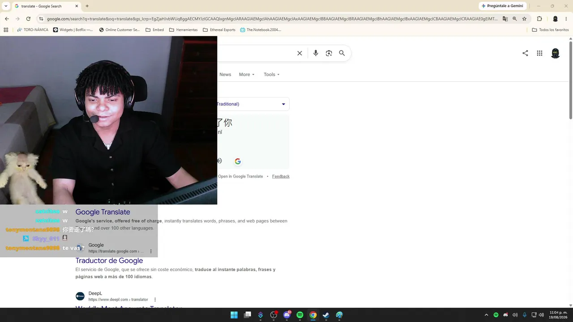
Task: Open a new browser tab
Action: click(87, 6)
